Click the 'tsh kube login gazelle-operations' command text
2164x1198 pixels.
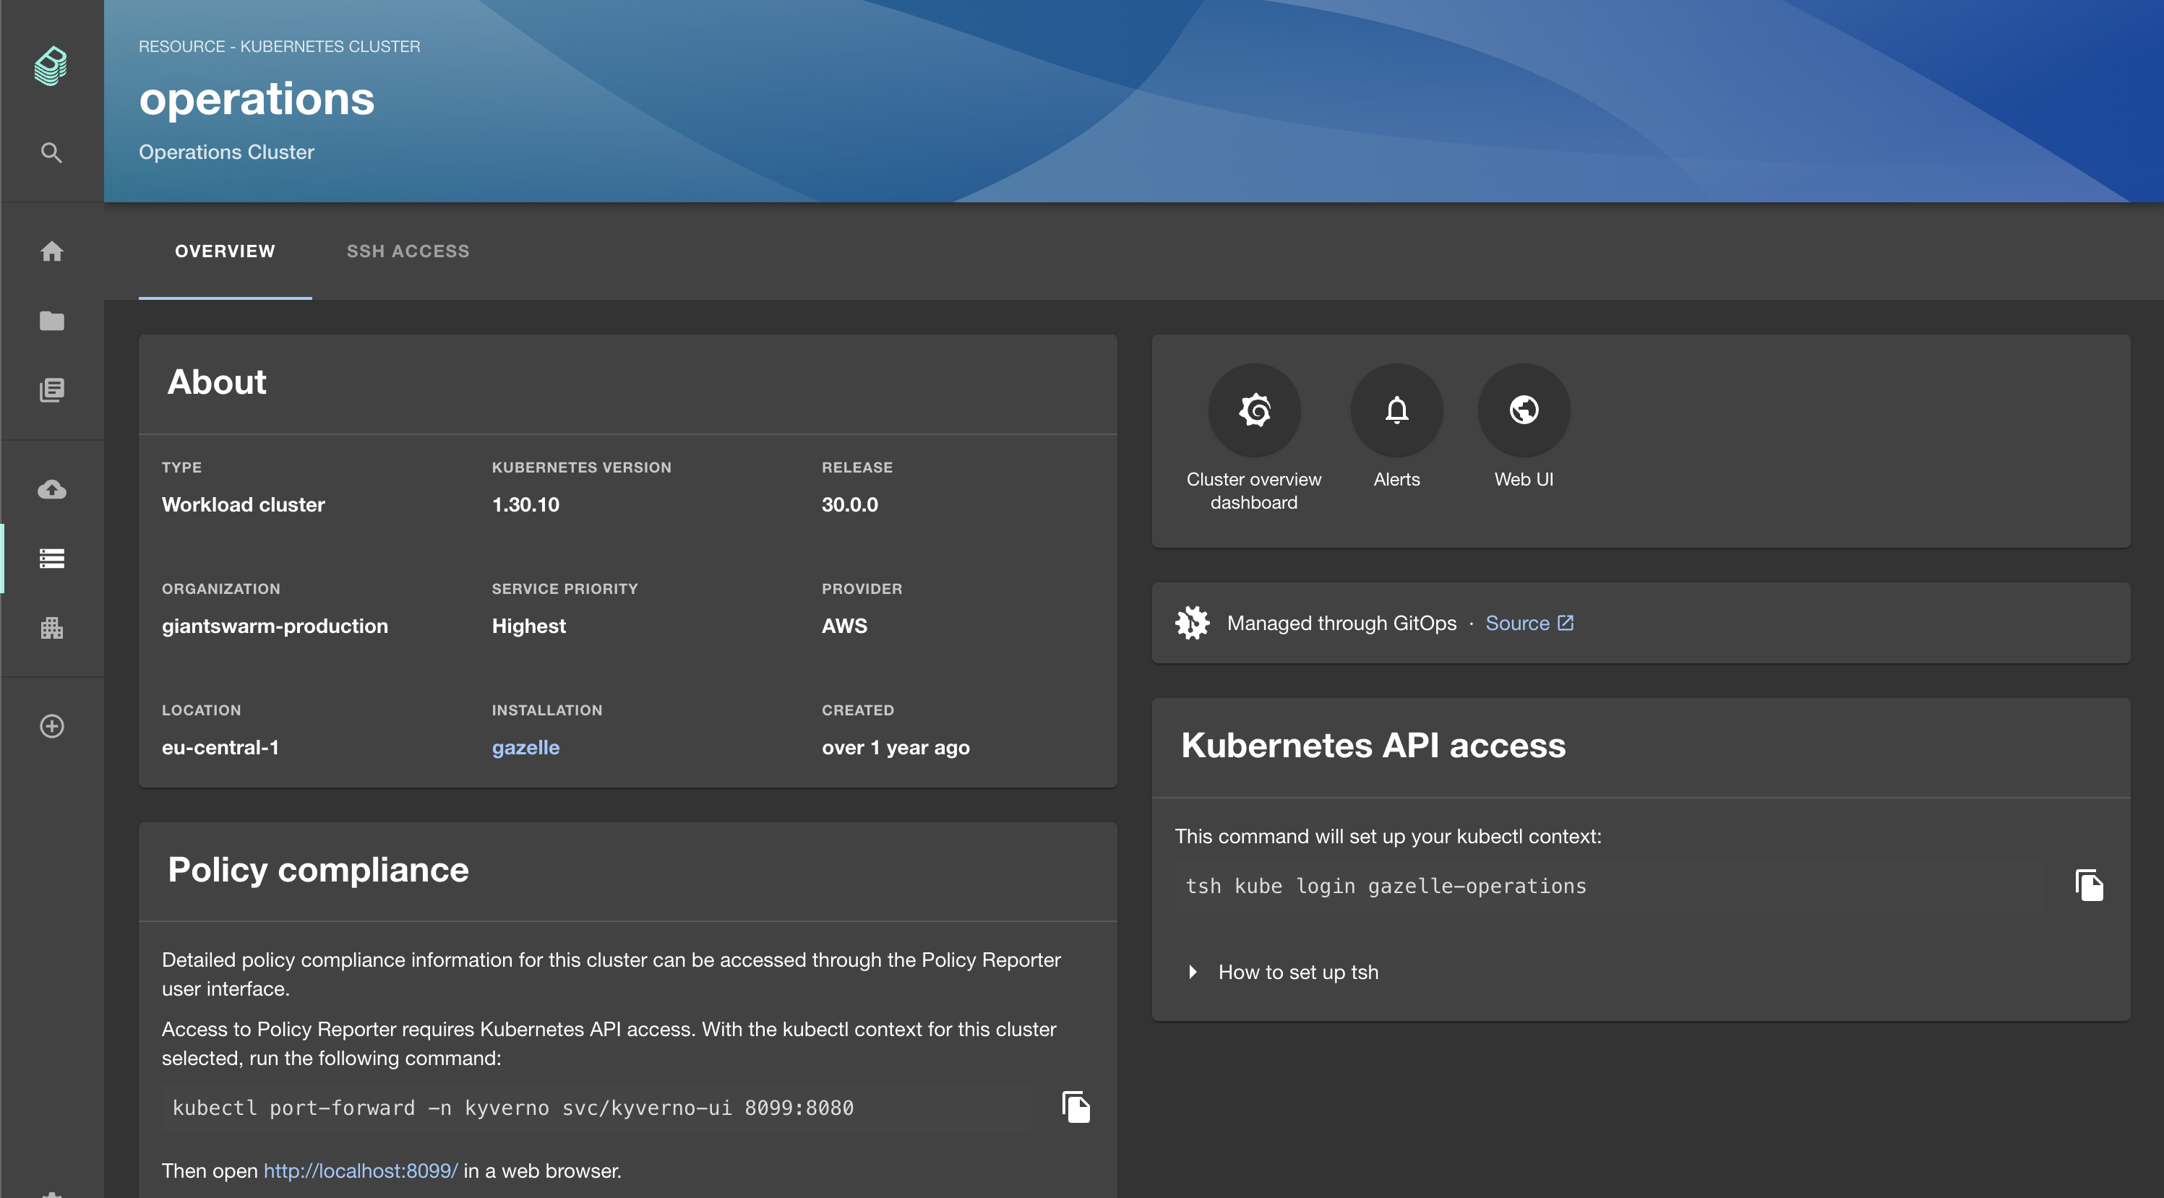pos(1386,886)
